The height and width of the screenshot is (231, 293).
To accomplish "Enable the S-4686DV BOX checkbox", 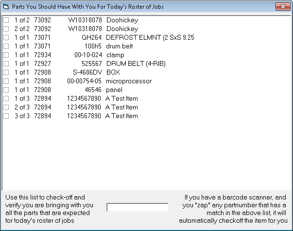I will (6, 73).
